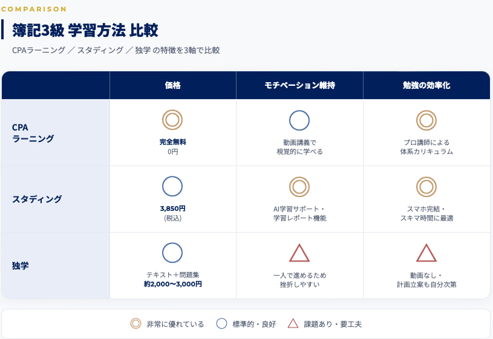Click the 一人で進めるため挫折しやすい description
This screenshot has height=339, width=493.
299,280
